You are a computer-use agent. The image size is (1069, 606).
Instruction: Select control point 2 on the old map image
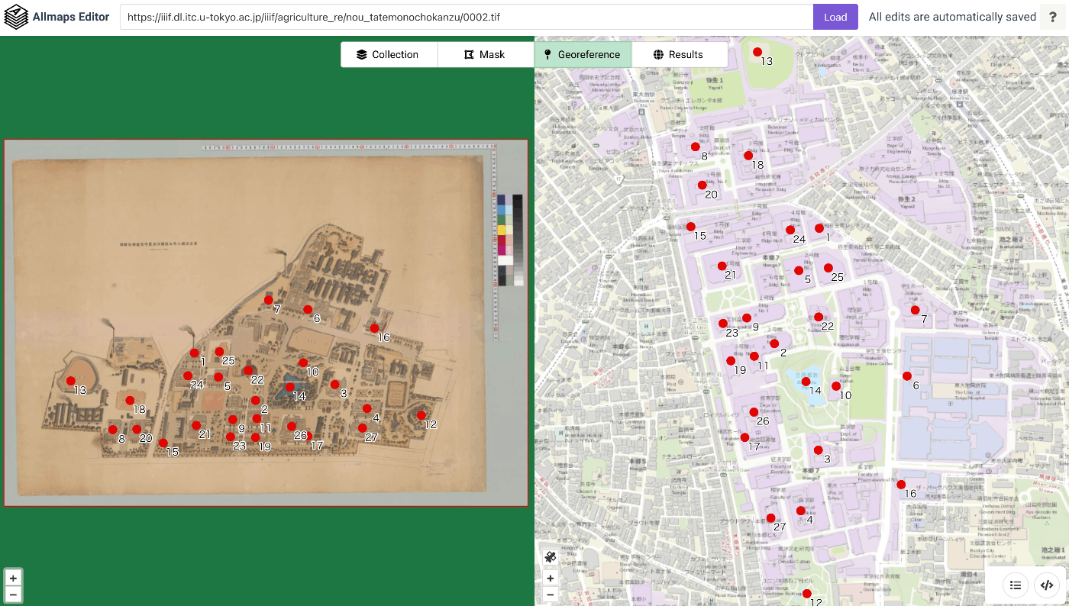click(x=255, y=401)
